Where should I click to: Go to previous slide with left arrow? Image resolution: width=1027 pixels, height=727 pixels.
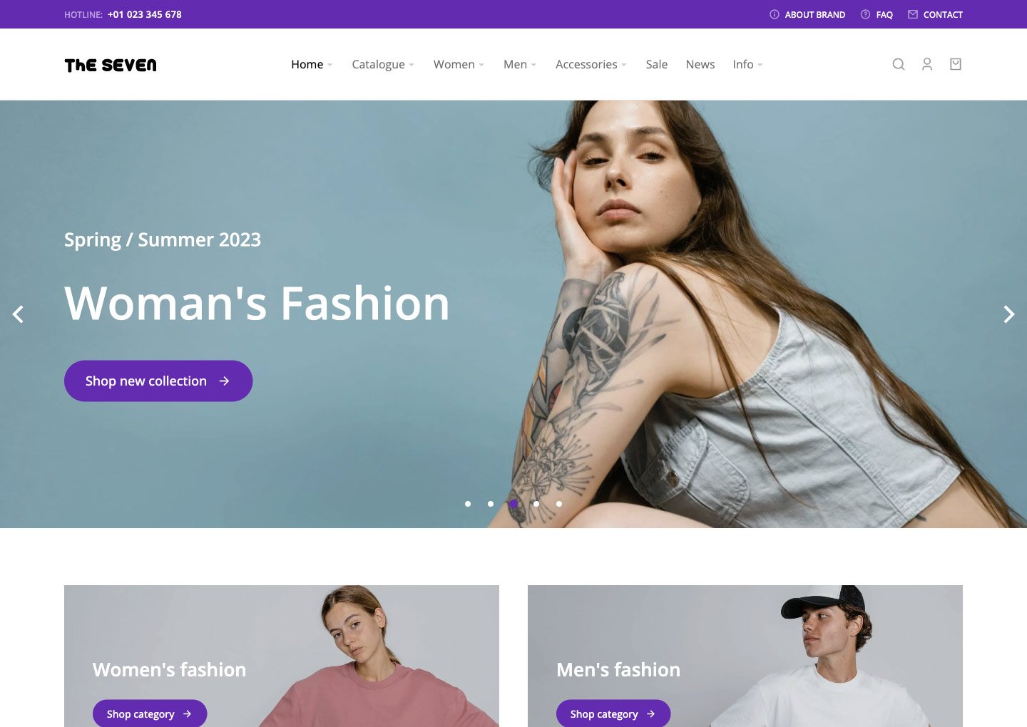[19, 314]
